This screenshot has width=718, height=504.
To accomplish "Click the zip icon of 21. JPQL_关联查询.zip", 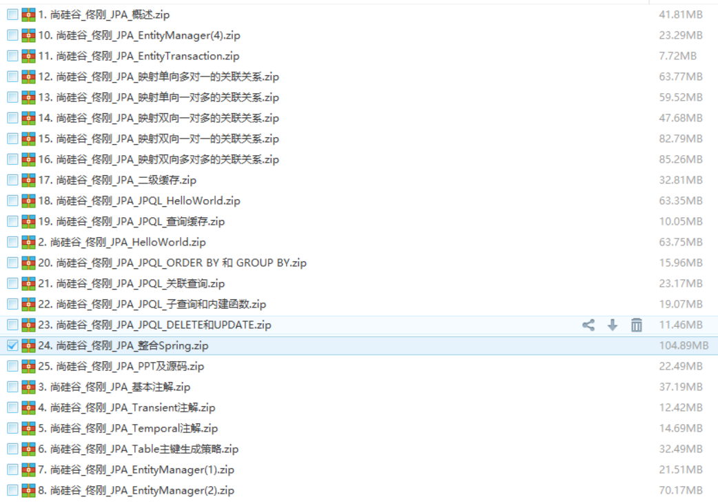I will click(x=28, y=283).
